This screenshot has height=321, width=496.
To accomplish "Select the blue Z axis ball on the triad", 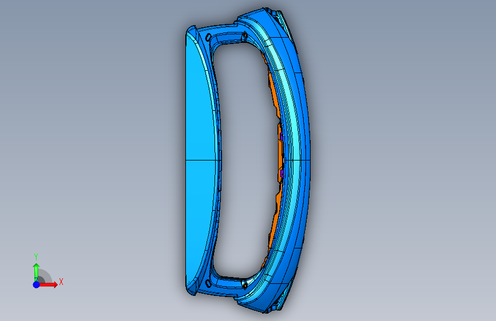I will click(37, 284).
